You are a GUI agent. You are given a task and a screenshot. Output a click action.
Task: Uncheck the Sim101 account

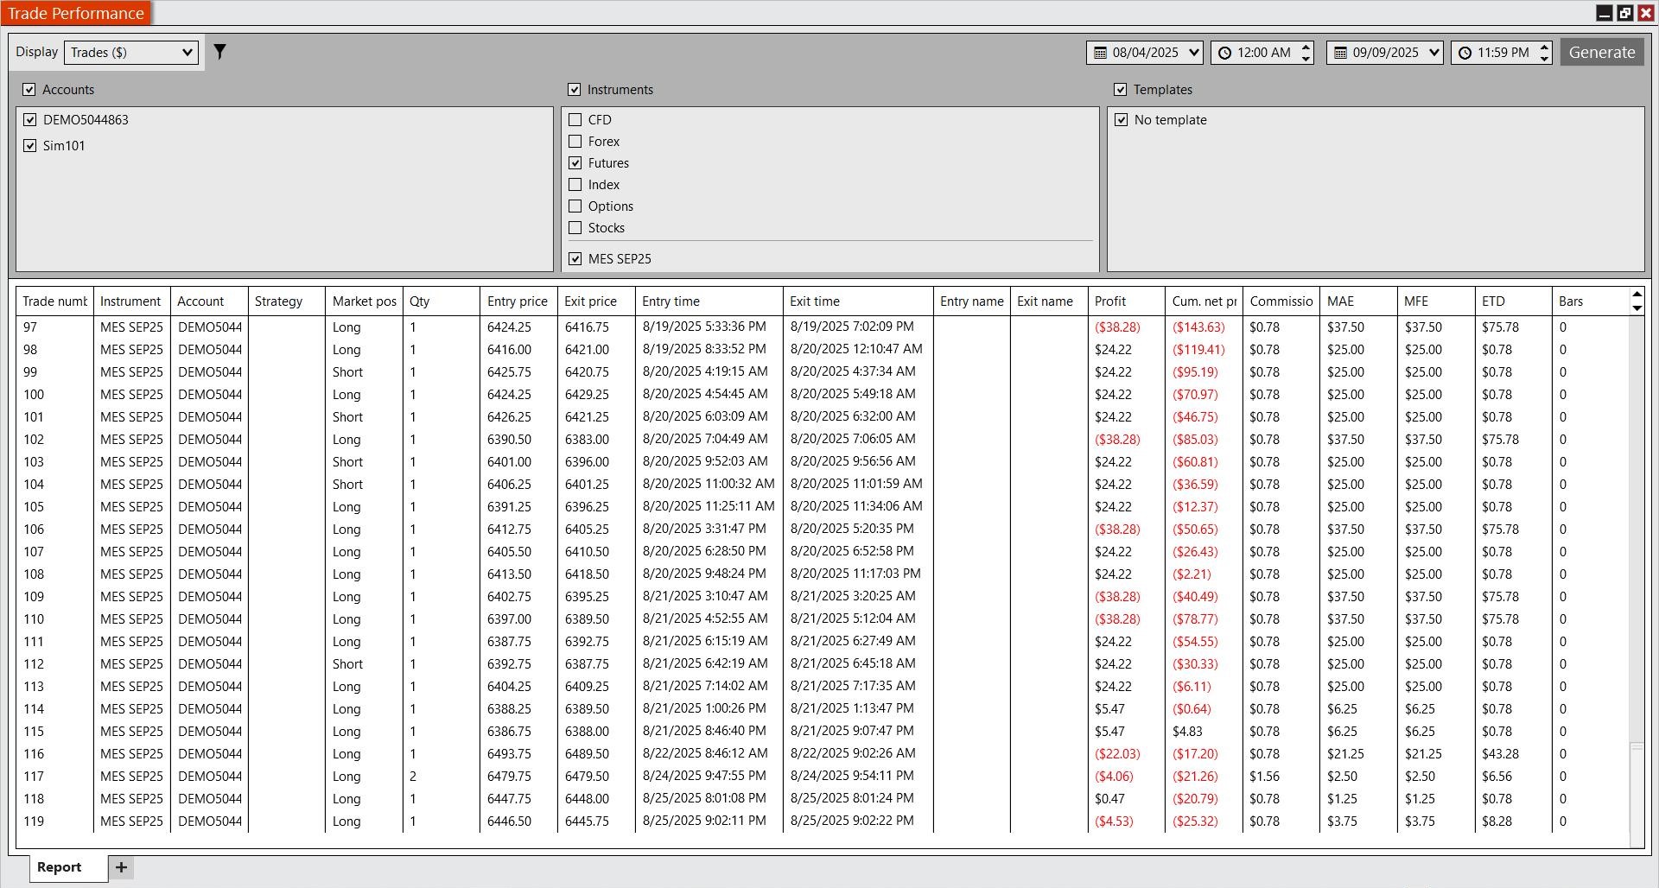pyautogui.click(x=30, y=146)
